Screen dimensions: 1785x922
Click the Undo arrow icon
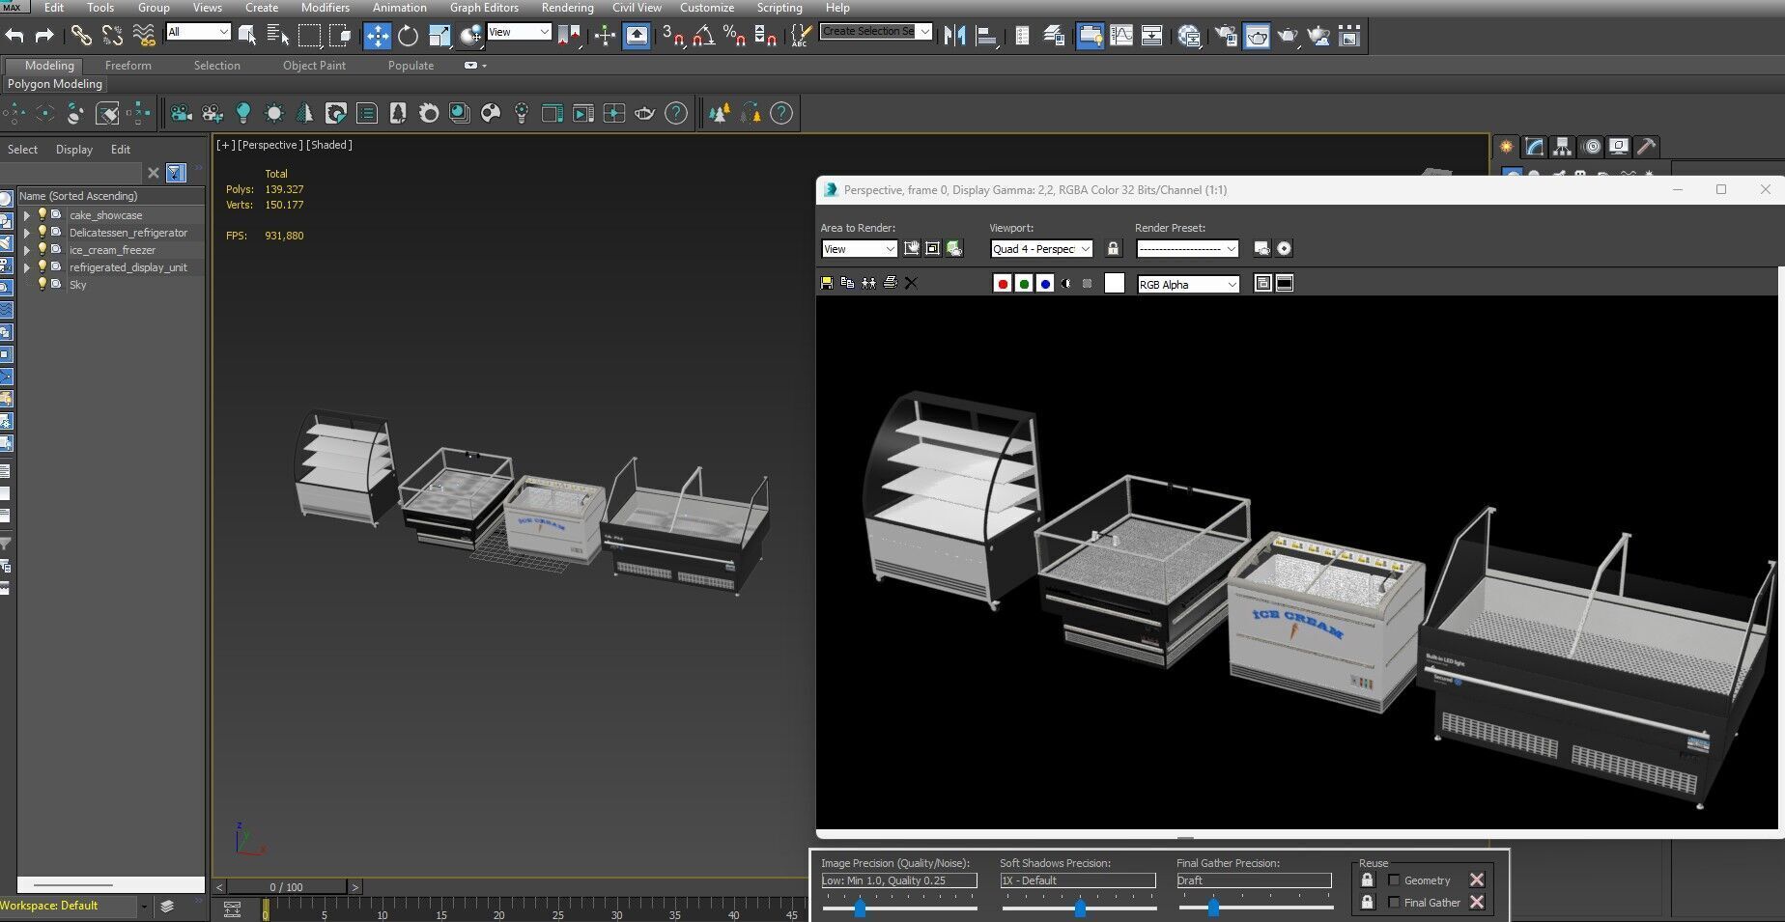click(14, 36)
